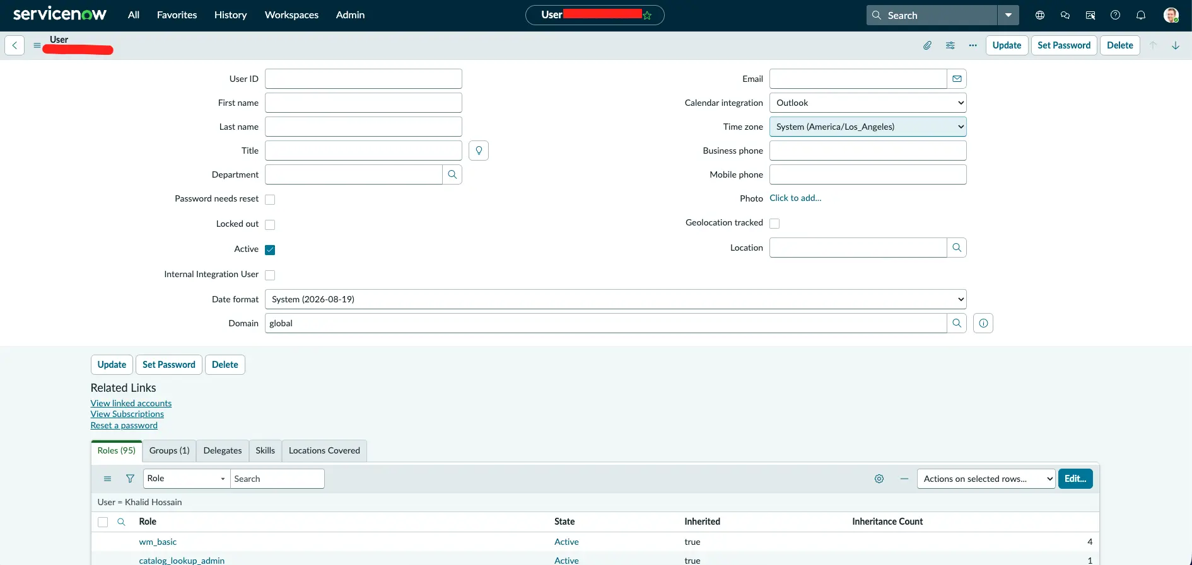Open Roles list context menu icon

pyautogui.click(x=107, y=479)
